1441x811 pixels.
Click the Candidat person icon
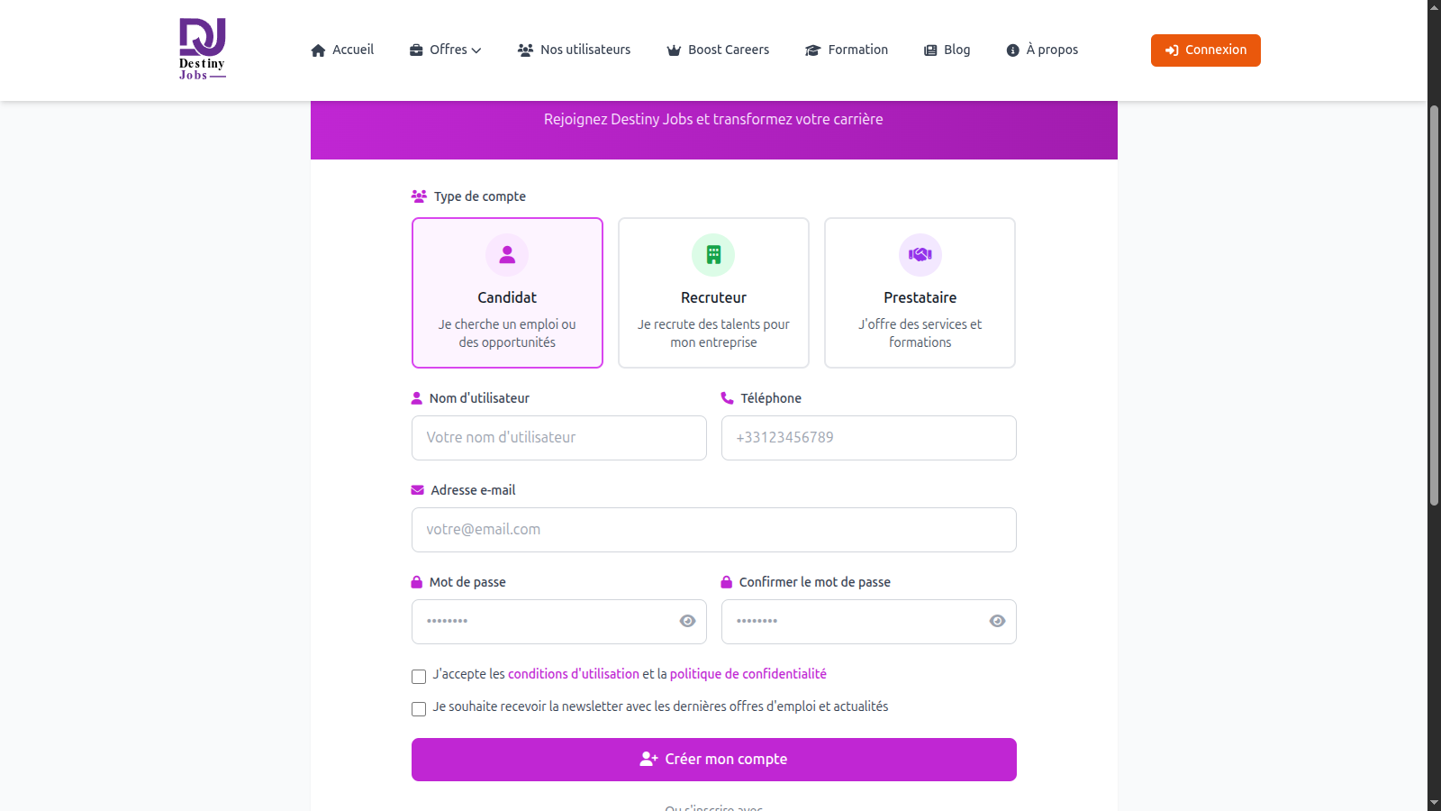tap(507, 255)
